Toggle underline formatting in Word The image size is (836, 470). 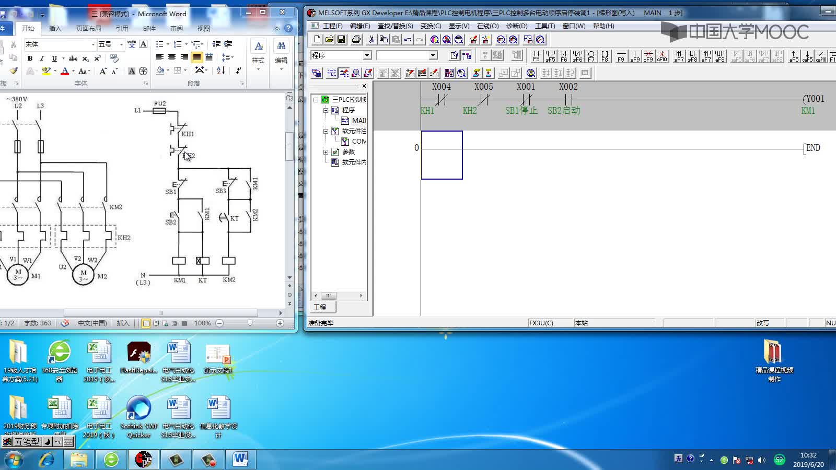tap(54, 58)
